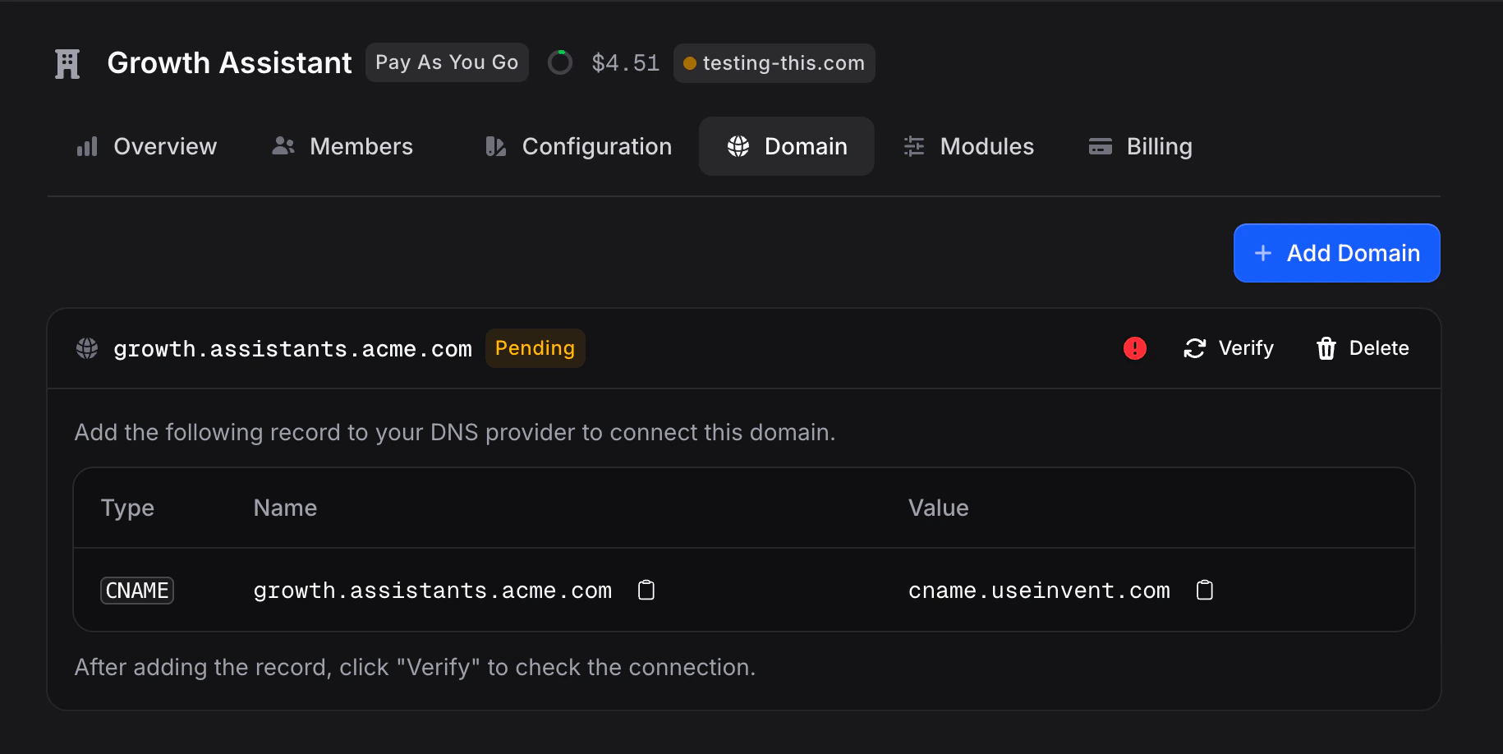Image resolution: width=1503 pixels, height=754 pixels.
Task: Click the $4.51 balance amount
Action: [625, 63]
